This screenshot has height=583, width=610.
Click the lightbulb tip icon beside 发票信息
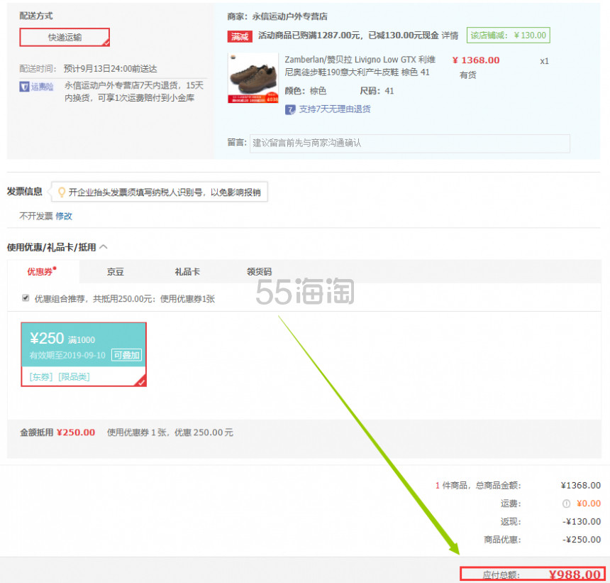[62, 192]
